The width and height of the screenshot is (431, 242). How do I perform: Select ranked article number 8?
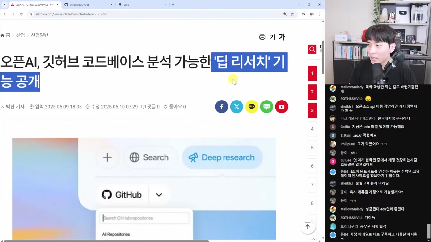click(312, 203)
